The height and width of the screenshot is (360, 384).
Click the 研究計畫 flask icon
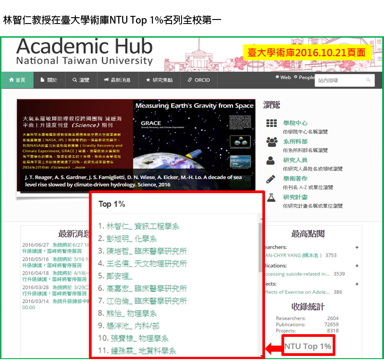point(271,198)
